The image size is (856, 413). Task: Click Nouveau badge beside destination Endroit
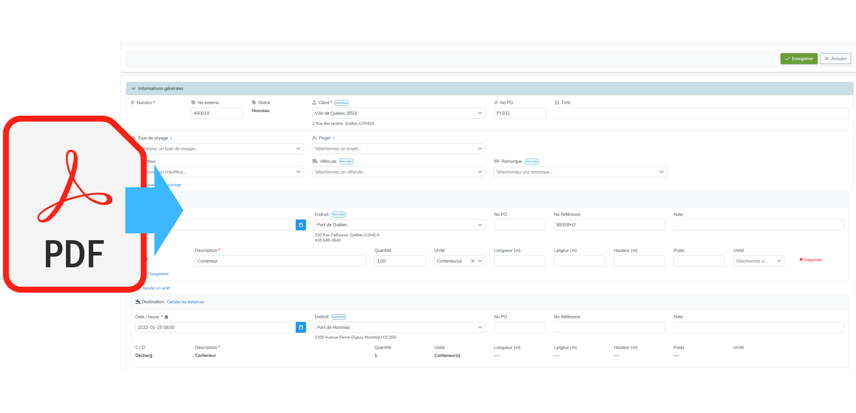tap(339, 317)
